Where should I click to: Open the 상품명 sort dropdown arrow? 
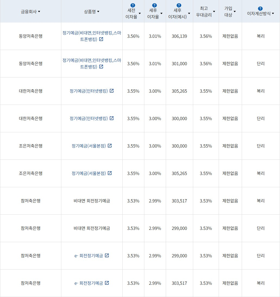(x=98, y=12)
